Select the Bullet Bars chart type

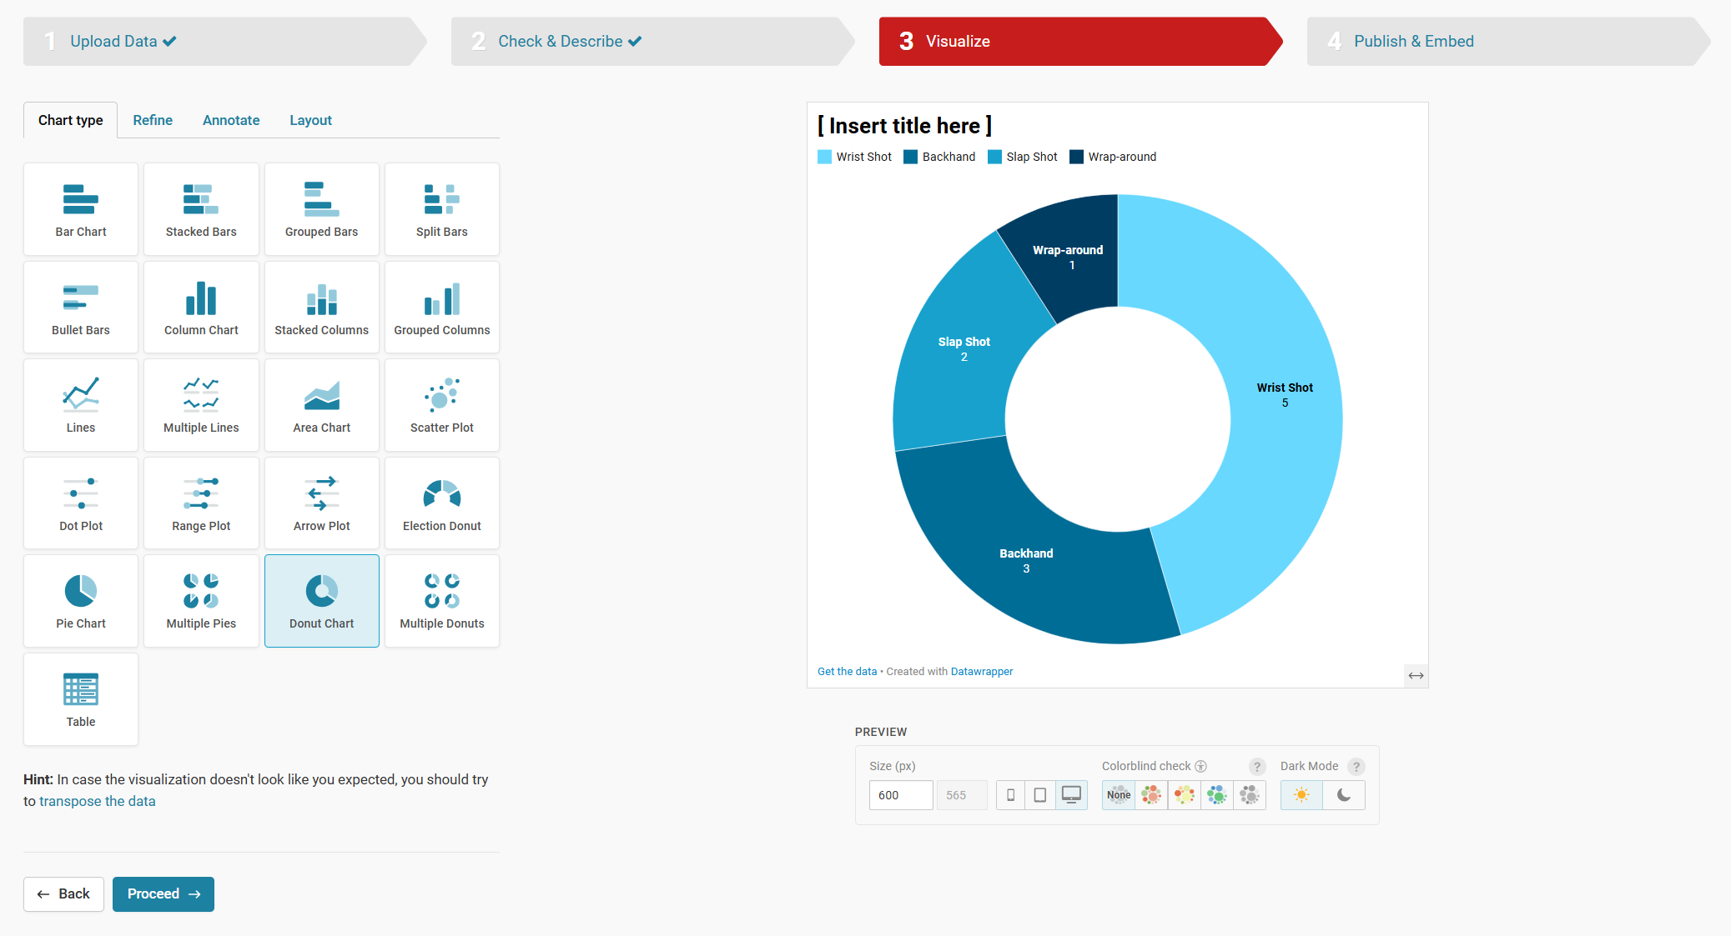coord(81,308)
